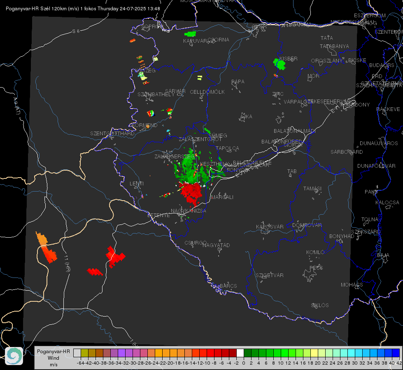Image resolution: width=403 pixels, height=370 pixels.
Task: Click the TAMÁSI city label
Action: pos(312,189)
